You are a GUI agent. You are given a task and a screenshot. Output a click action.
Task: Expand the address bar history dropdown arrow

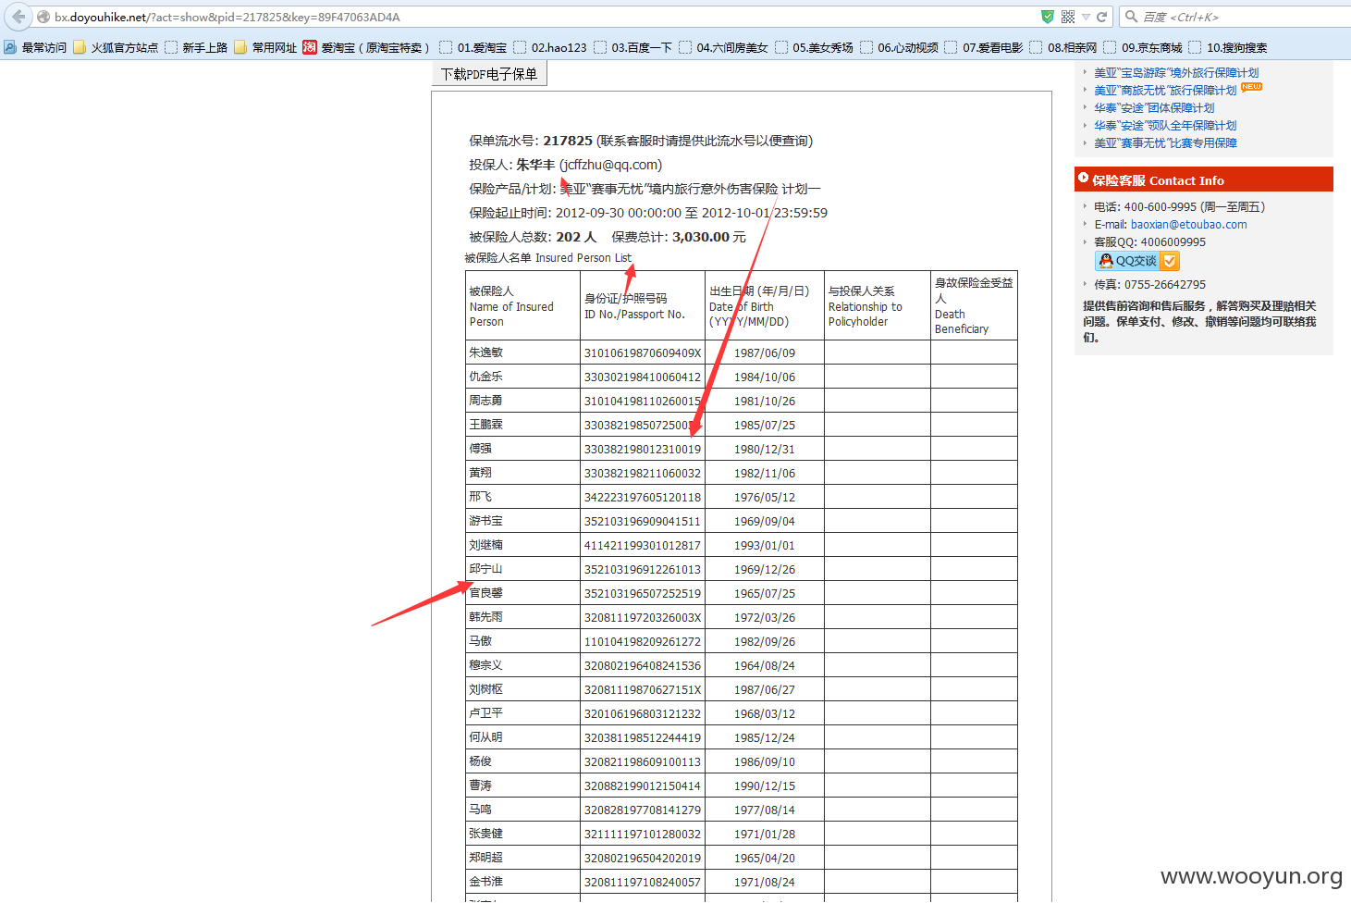1087,17
